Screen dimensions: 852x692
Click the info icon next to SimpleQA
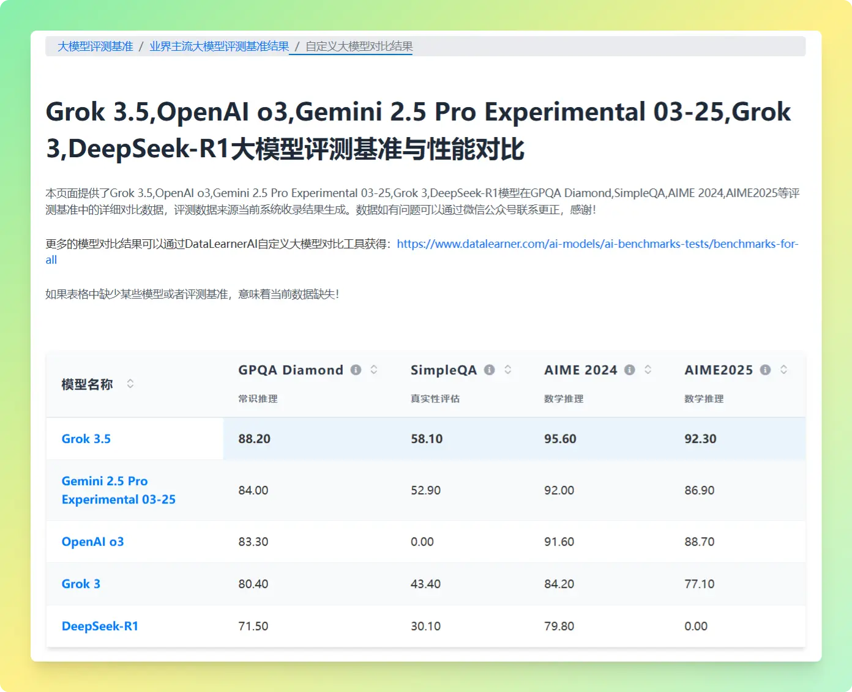click(x=489, y=370)
